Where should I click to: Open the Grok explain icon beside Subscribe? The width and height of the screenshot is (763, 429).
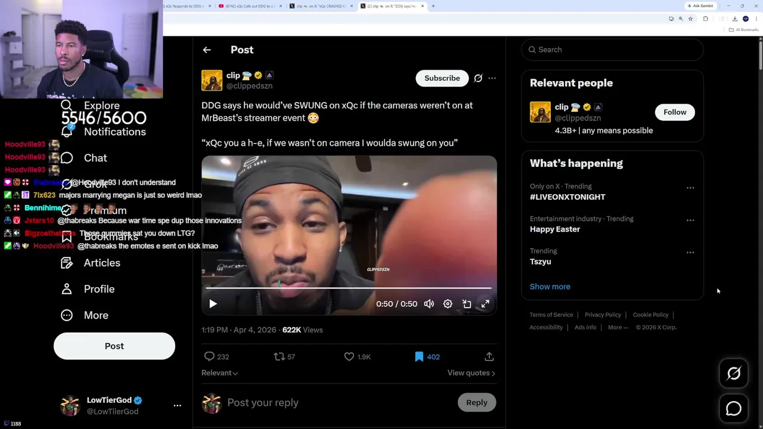pyautogui.click(x=478, y=78)
